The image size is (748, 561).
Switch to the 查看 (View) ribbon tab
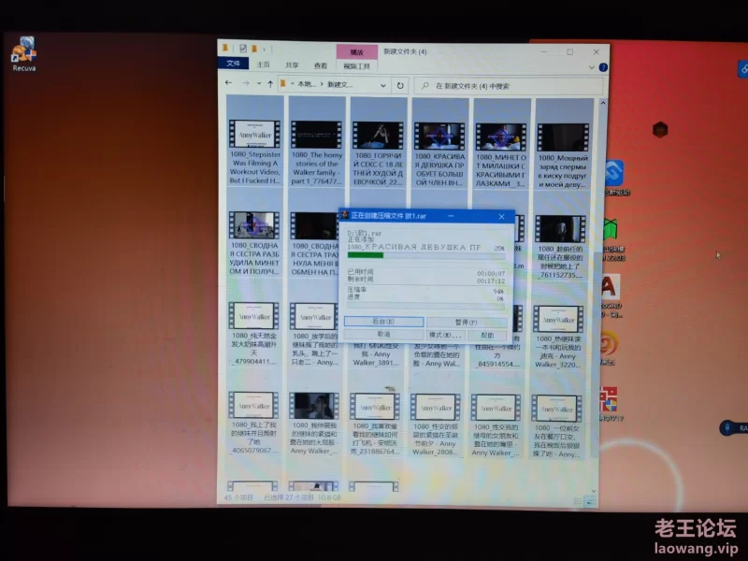pyautogui.click(x=321, y=65)
